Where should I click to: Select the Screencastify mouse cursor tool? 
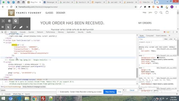coord(8,27)
